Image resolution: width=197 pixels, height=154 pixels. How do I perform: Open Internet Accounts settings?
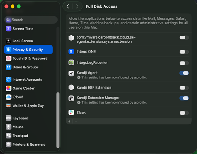29,80
